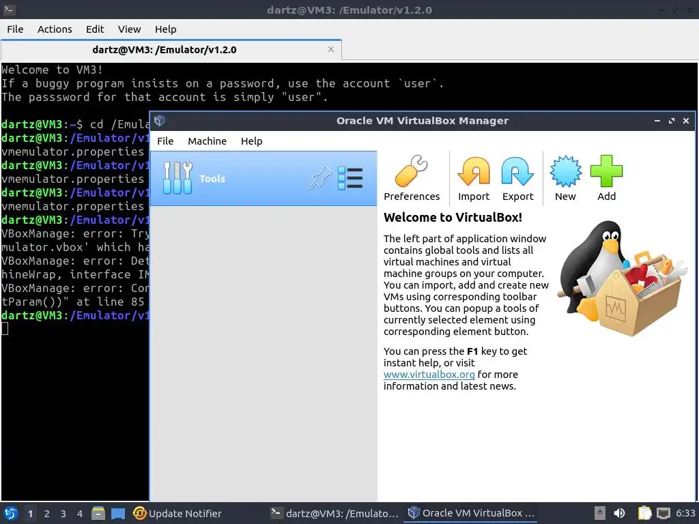
Task: Close the VirtualBox Manager window
Action: (686, 121)
